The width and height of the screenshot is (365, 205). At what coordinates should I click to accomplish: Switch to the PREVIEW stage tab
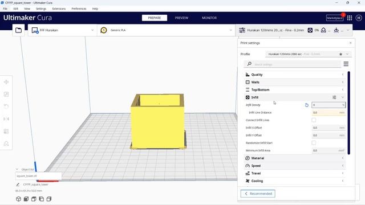click(x=181, y=18)
